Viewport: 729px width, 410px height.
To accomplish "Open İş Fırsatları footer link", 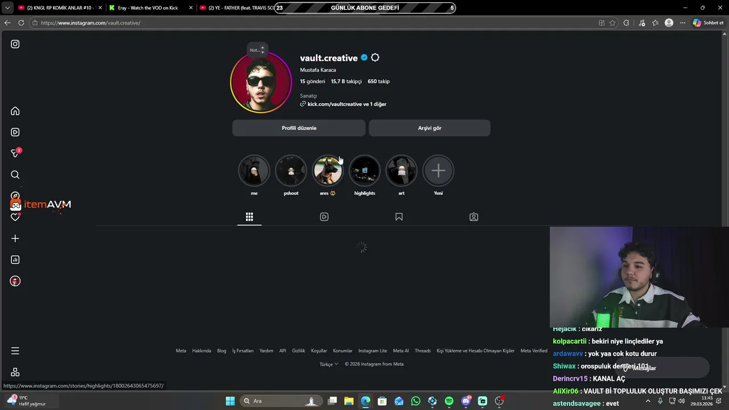I will click(243, 351).
